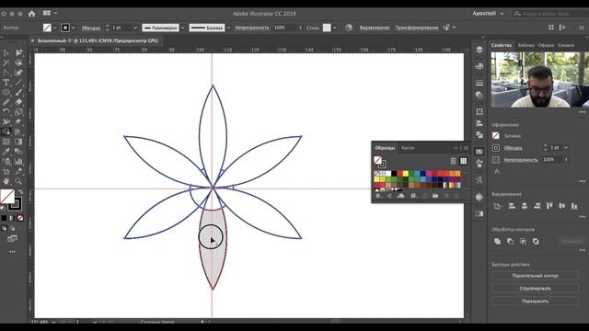This screenshot has width=589, height=331.
Task: Switch swatches panel to thumbnail grid view
Action: 464,161
